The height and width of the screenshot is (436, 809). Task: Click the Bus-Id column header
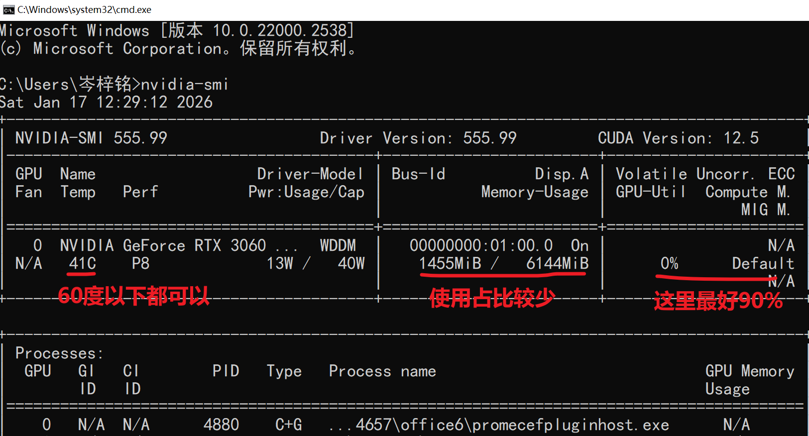[x=418, y=174]
